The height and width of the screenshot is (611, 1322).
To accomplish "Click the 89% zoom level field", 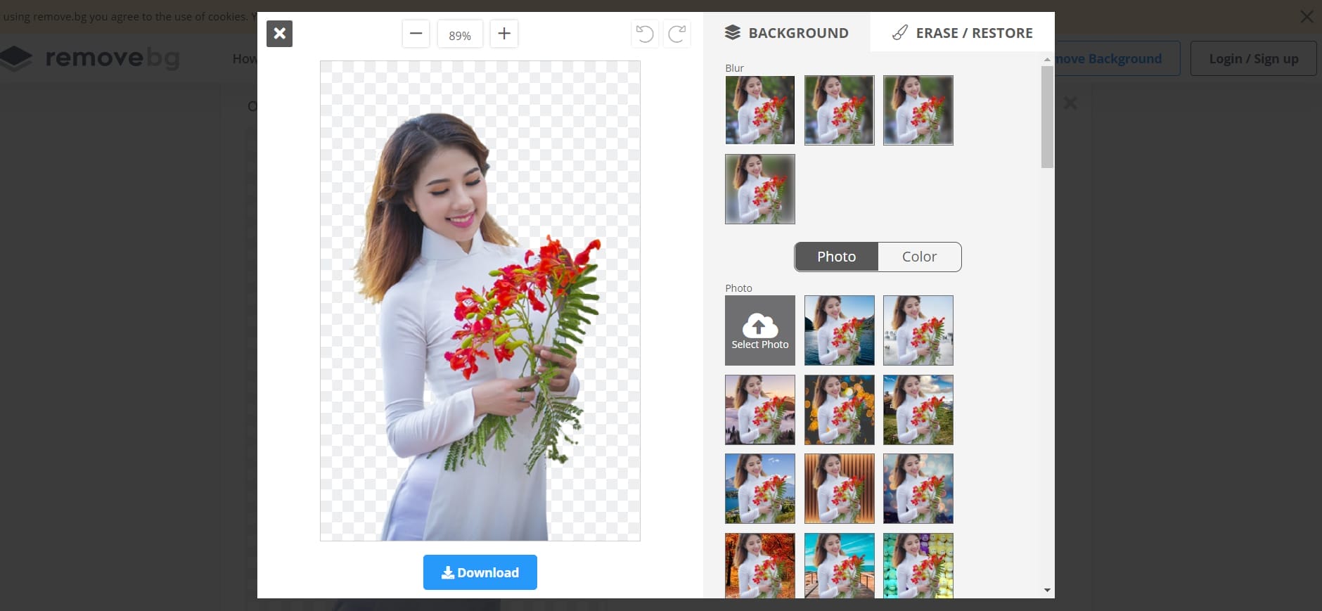I will [460, 35].
